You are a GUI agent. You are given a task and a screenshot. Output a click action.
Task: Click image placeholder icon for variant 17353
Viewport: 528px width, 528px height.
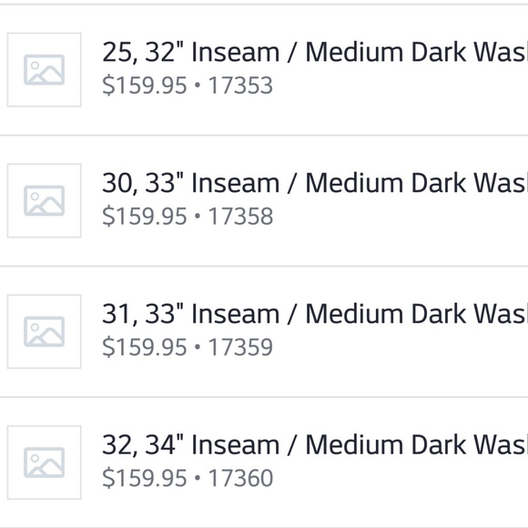pos(44,70)
